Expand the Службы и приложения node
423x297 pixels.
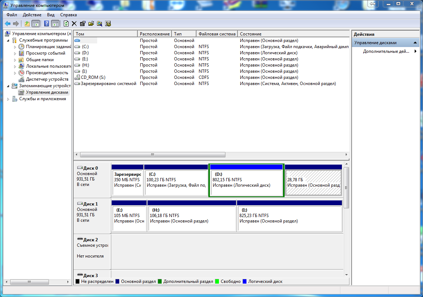[8, 99]
